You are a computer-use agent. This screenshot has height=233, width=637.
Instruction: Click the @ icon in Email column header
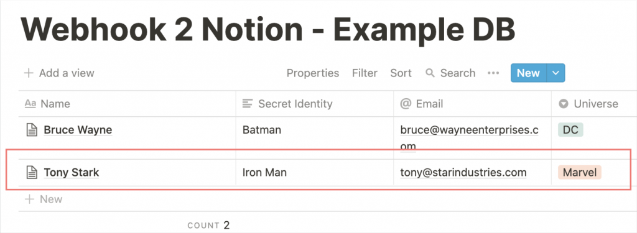pos(406,104)
